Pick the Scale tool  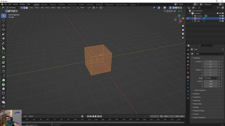click(4, 34)
